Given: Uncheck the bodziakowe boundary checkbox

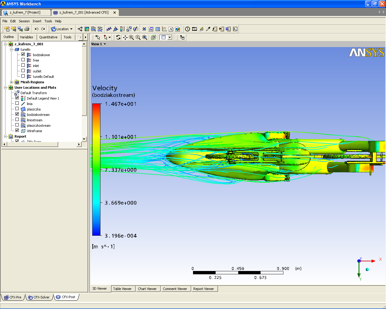Looking at the screenshot, I should (23, 55).
